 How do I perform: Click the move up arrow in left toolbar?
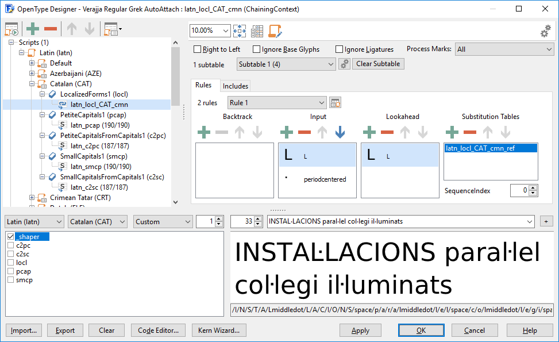coord(72,29)
